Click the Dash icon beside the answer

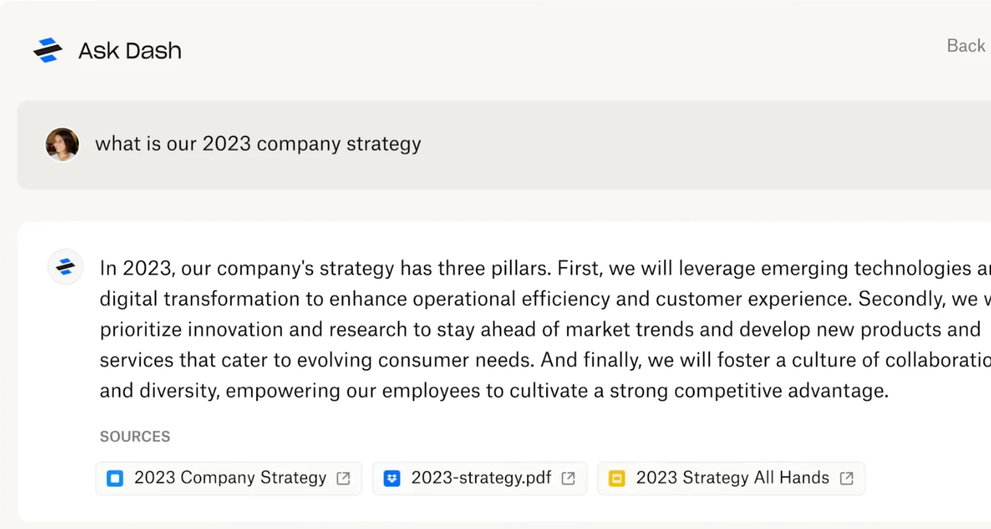[65, 267]
